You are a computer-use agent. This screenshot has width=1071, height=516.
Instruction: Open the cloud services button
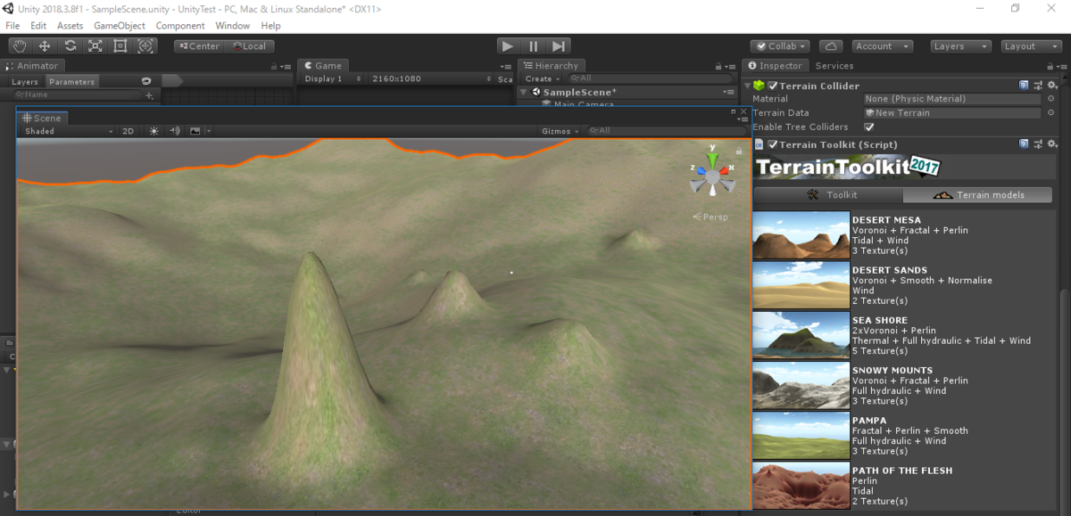pos(830,46)
